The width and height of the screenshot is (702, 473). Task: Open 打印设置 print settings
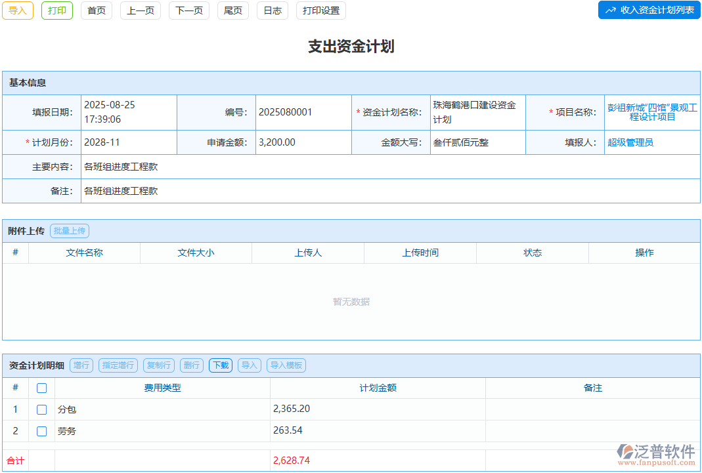(x=320, y=10)
